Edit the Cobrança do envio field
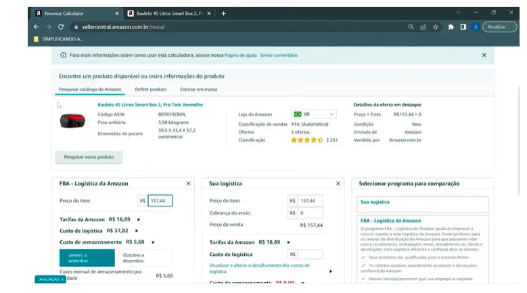527x293 pixels. pyautogui.click(x=311, y=213)
